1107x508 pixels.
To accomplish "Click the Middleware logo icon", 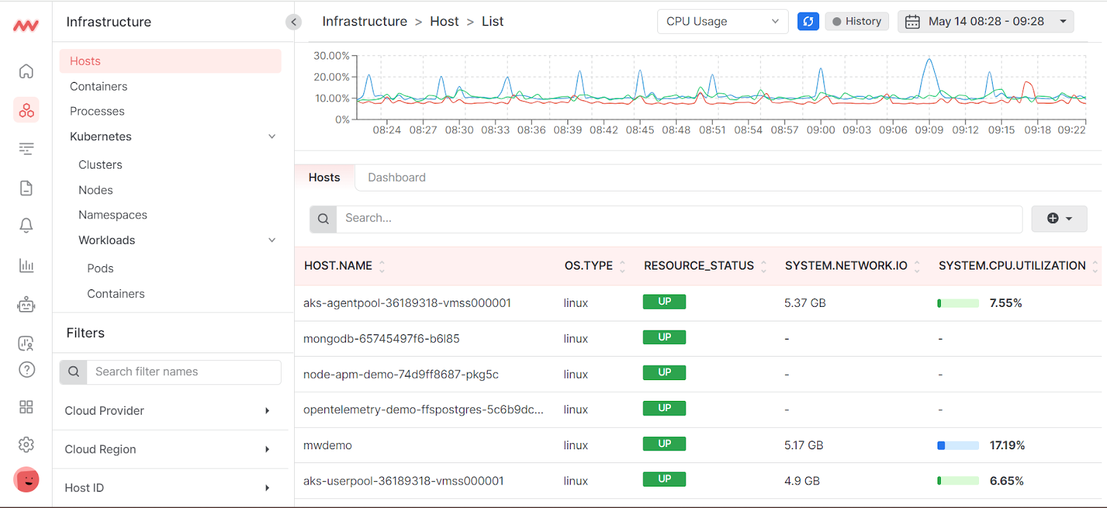I will (x=26, y=26).
